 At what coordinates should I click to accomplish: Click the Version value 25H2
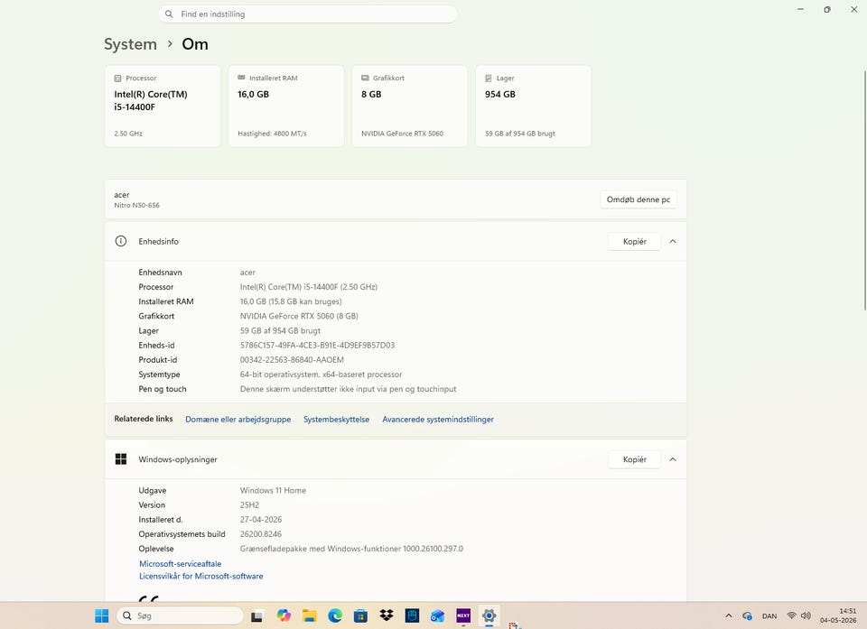[249, 505]
